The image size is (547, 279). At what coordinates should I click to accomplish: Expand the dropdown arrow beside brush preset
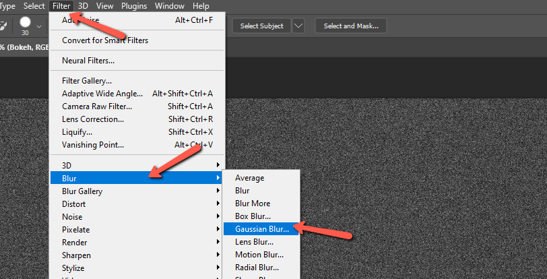(x=39, y=26)
